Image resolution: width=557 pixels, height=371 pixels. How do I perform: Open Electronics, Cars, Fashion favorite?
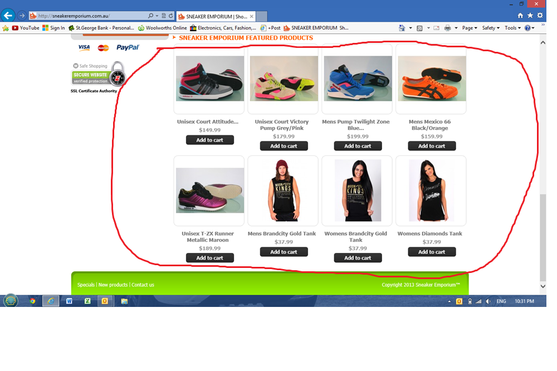pos(223,28)
